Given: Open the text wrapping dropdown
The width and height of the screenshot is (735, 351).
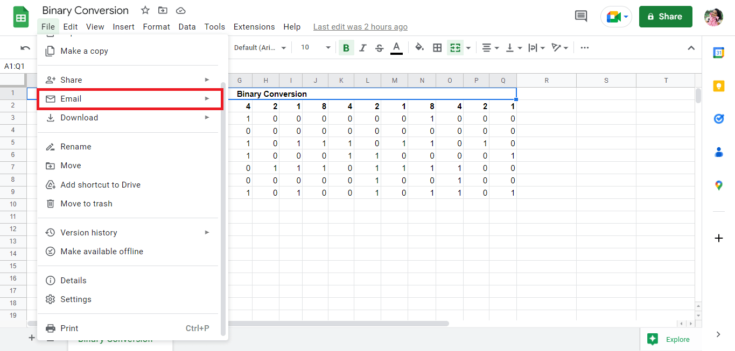Looking at the screenshot, I should point(536,48).
